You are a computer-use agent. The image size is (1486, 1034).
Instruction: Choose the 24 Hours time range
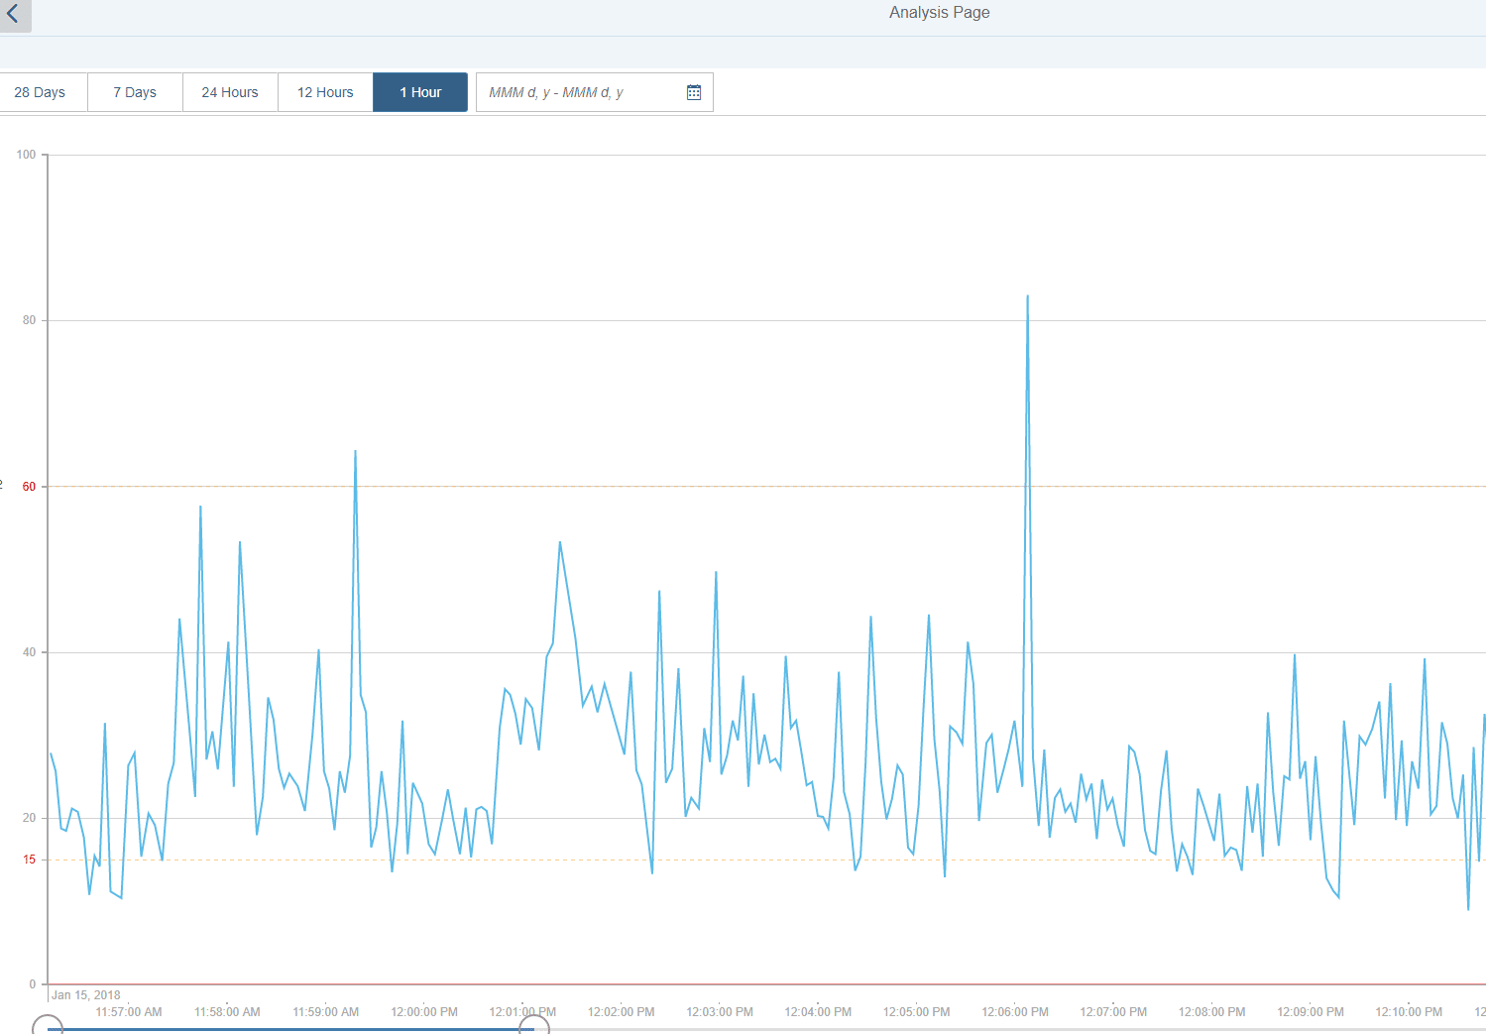point(230,92)
